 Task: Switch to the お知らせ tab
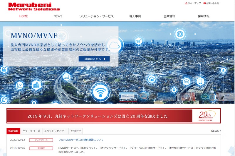(x=76, y=131)
